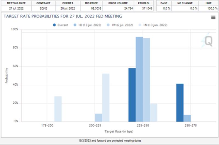Click the MID PRICE value 98,3038
Screen dimensions: 219x145
91,8
